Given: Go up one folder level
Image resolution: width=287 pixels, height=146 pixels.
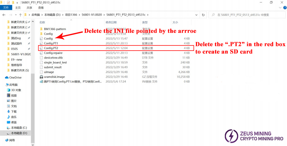Looking at the screenshot, I should [20, 15].
